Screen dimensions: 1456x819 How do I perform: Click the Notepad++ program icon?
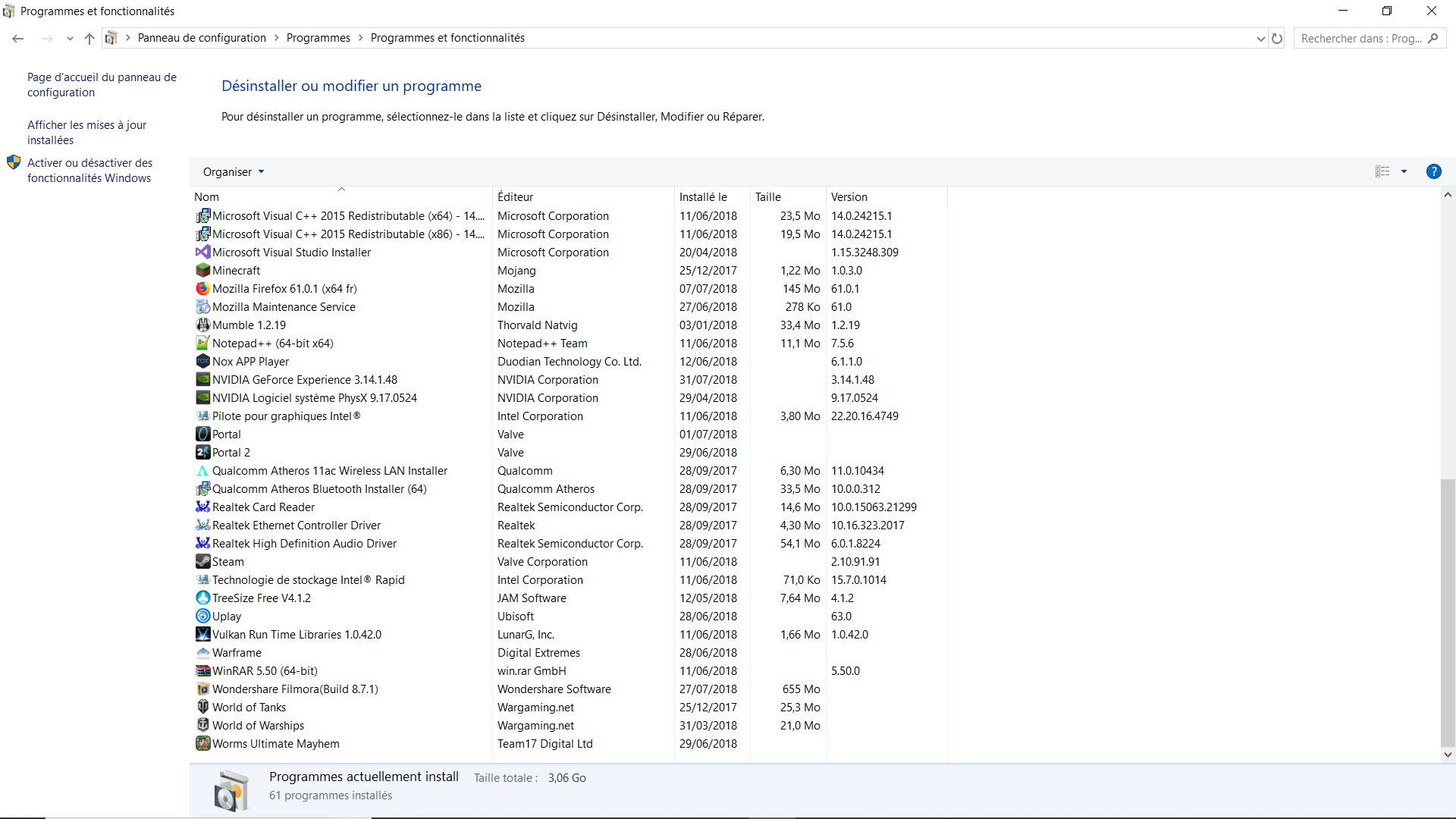coord(202,344)
